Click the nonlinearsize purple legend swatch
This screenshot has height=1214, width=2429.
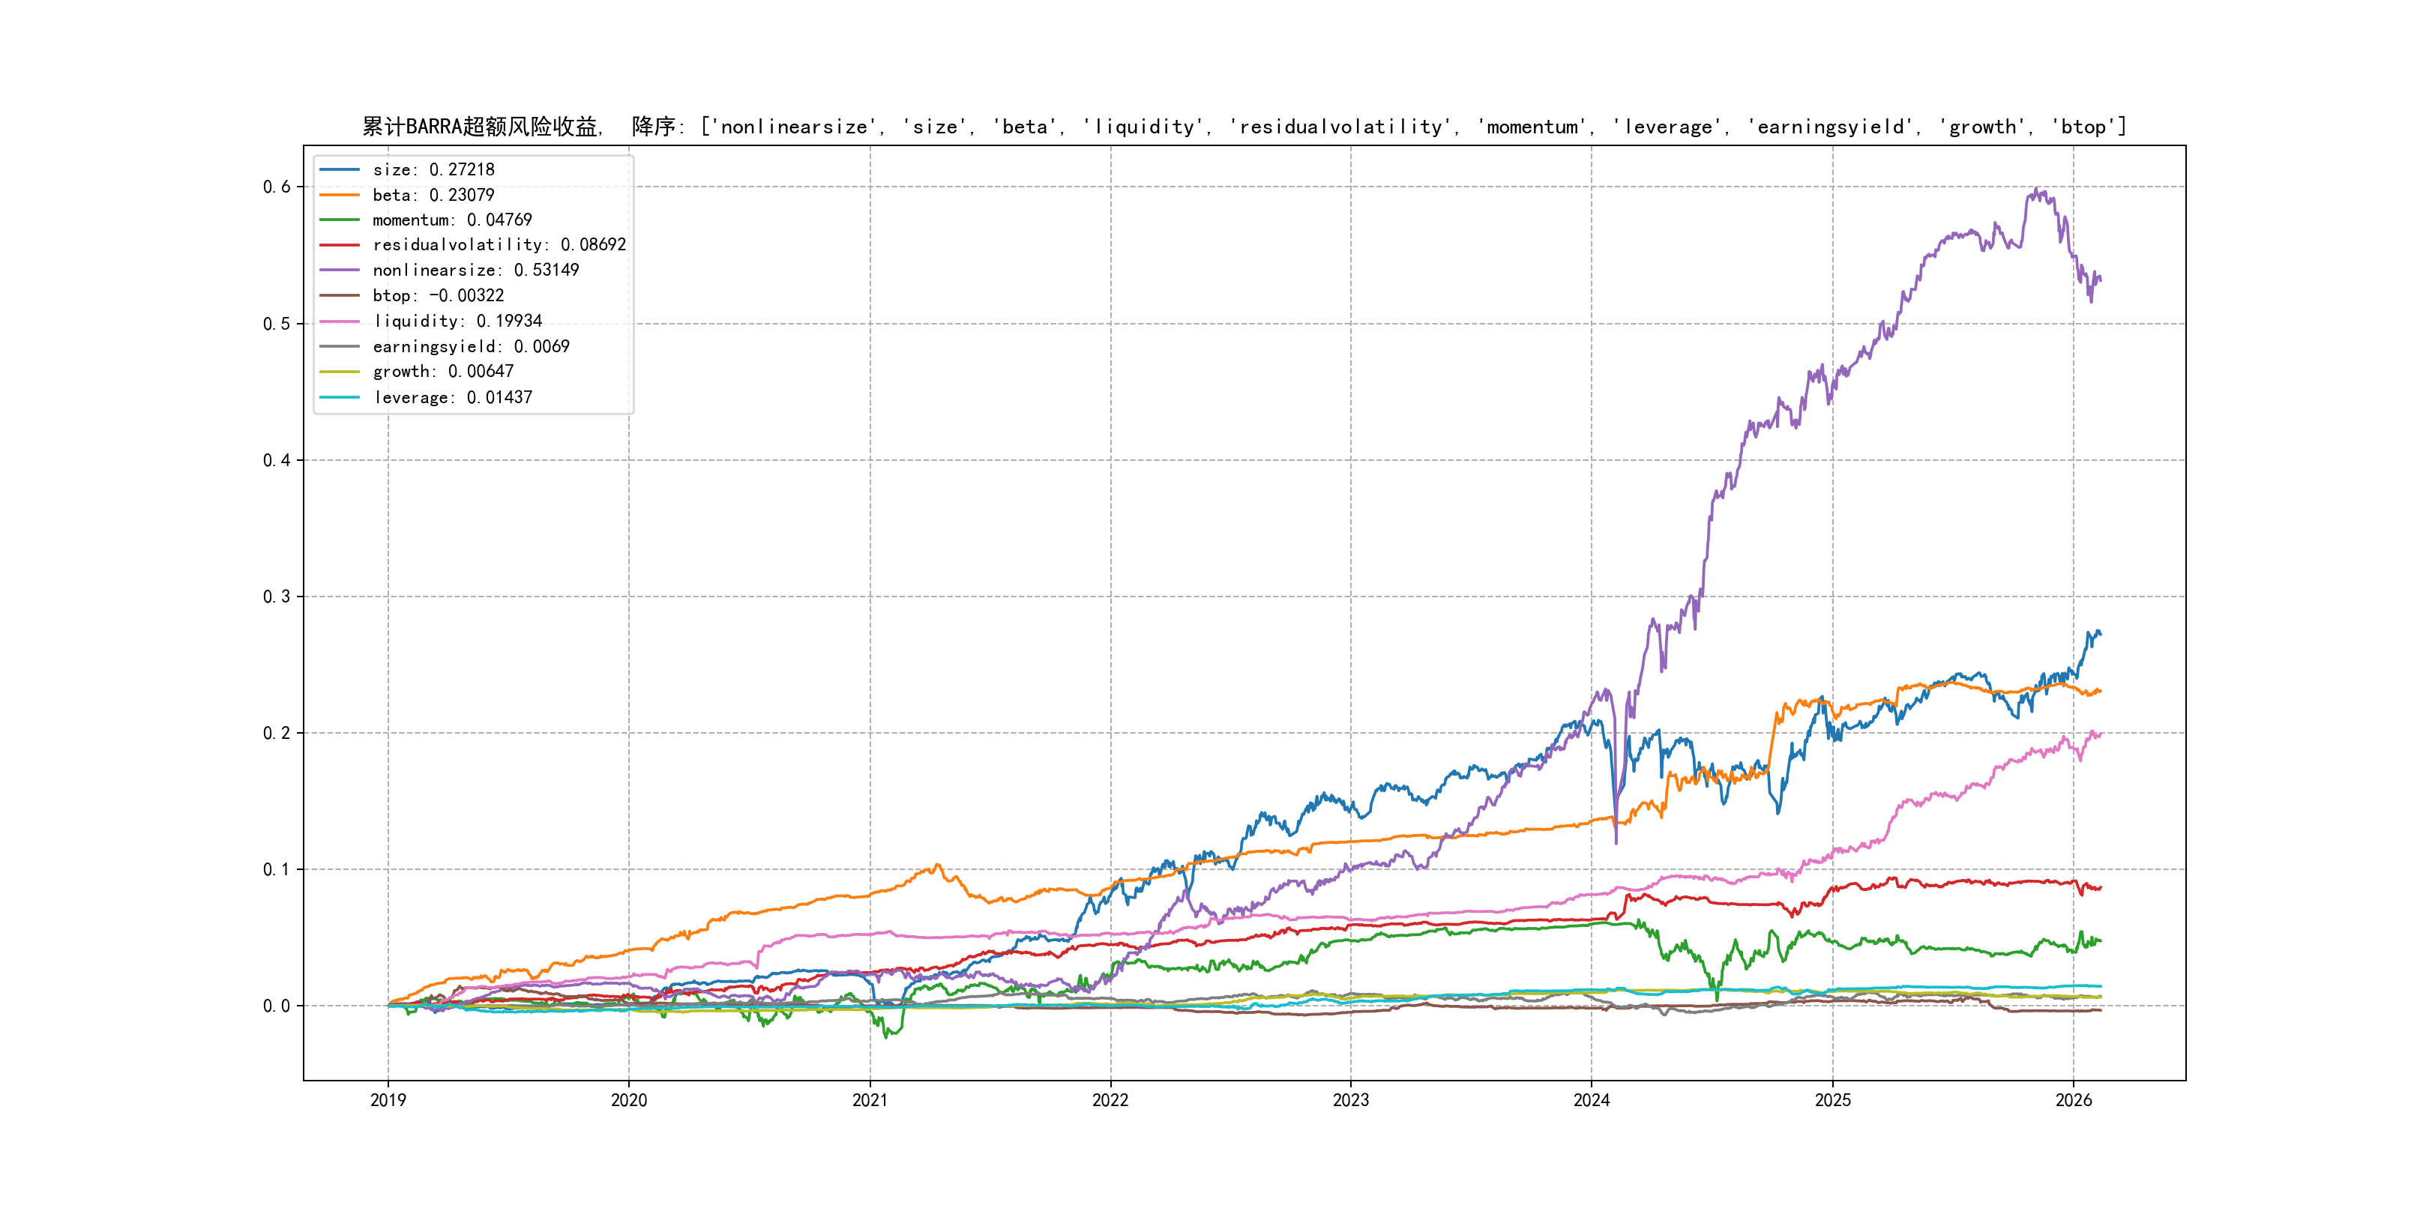(340, 271)
